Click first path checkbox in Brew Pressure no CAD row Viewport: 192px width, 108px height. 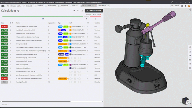coord(70,61)
